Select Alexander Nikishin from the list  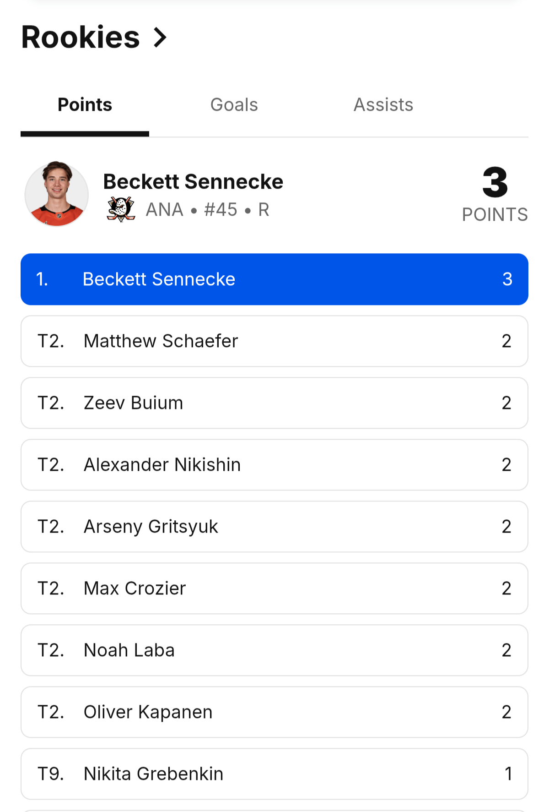click(274, 465)
